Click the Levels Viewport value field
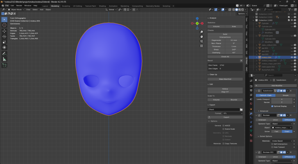The width and height of the screenshot is (298, 164). coord(281,99)
